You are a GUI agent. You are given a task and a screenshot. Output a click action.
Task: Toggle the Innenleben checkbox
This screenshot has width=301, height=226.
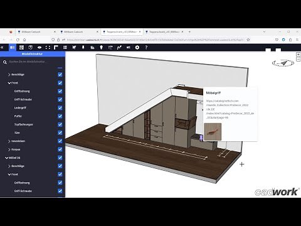pos(60,141)
